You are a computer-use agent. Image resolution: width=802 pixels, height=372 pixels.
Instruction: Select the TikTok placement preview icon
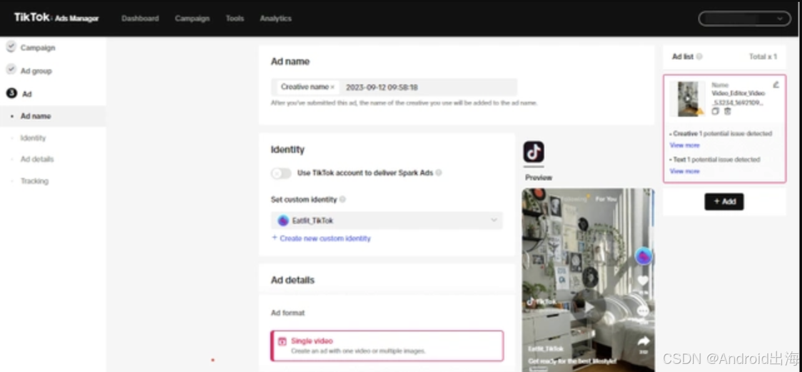point(534,152)
